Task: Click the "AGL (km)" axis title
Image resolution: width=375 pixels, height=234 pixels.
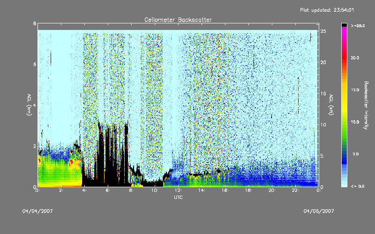Action: tap(29, 105)
